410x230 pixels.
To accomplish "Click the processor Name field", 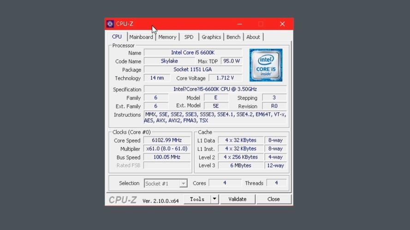I will point(193,53).
